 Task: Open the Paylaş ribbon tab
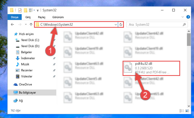[x=42, y=17]
